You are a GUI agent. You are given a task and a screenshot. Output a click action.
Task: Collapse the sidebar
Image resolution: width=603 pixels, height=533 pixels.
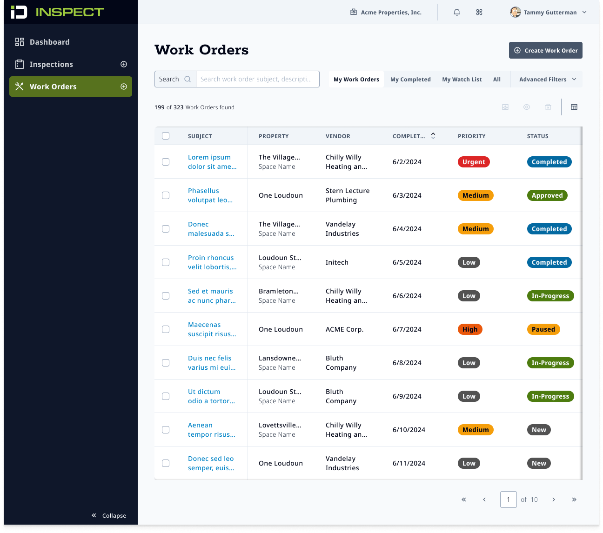pos(109,515)
